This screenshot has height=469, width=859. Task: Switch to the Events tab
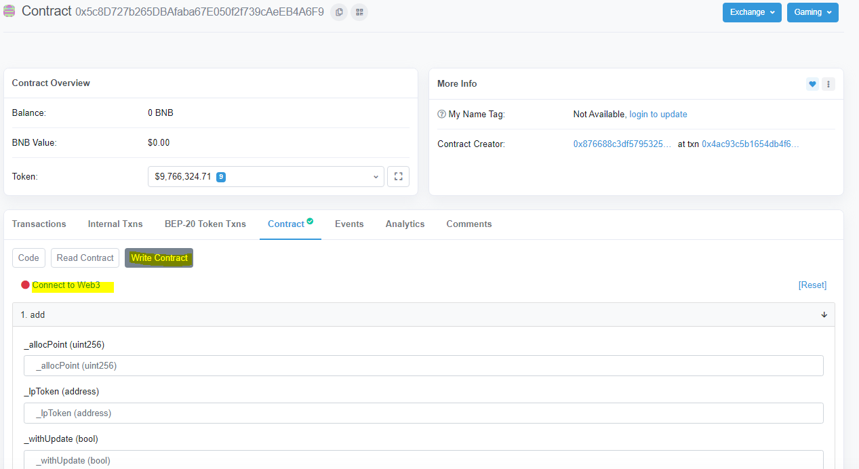(349, 224)
